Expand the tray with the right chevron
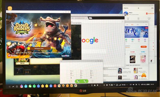Viewport: 160px width, 97px height. 89,85
